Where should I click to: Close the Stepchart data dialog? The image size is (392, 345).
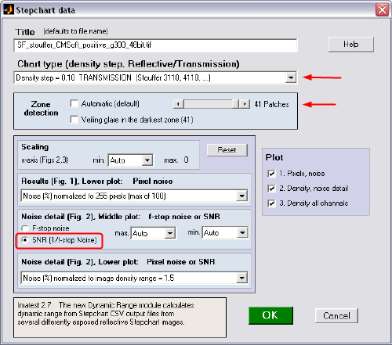pos(382,10)
